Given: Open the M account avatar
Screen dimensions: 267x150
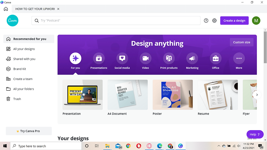Looking at the screenshot, I should [256, 21].
